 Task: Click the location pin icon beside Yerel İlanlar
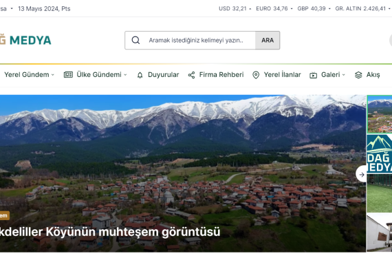256,75
